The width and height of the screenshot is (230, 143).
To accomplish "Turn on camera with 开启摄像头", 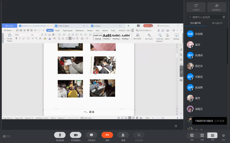I will point(76,135).
